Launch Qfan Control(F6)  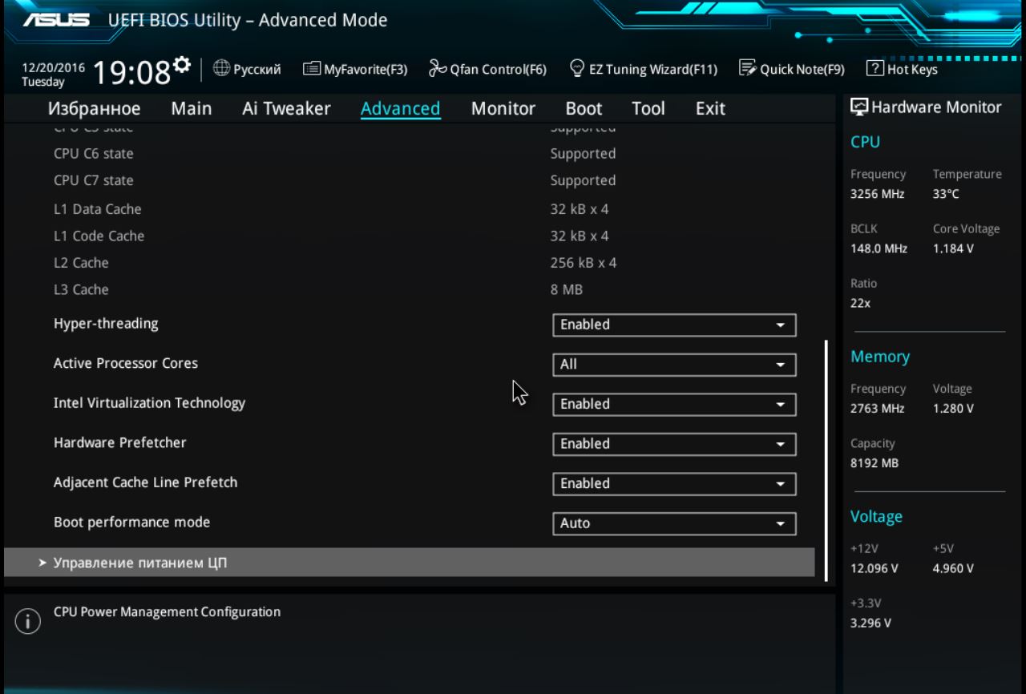click(x=487, y=69)
